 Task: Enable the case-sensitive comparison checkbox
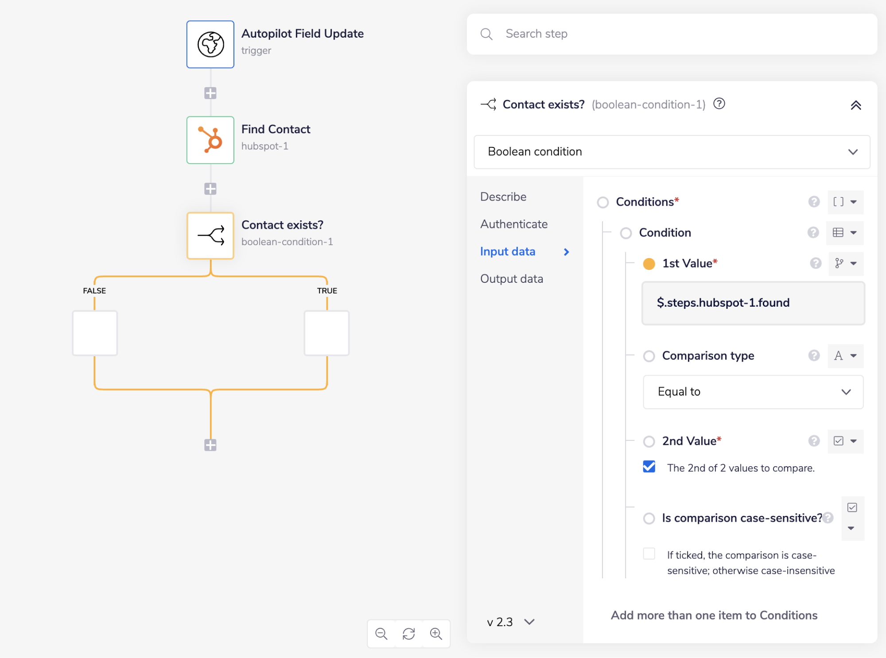pos(649,553)
